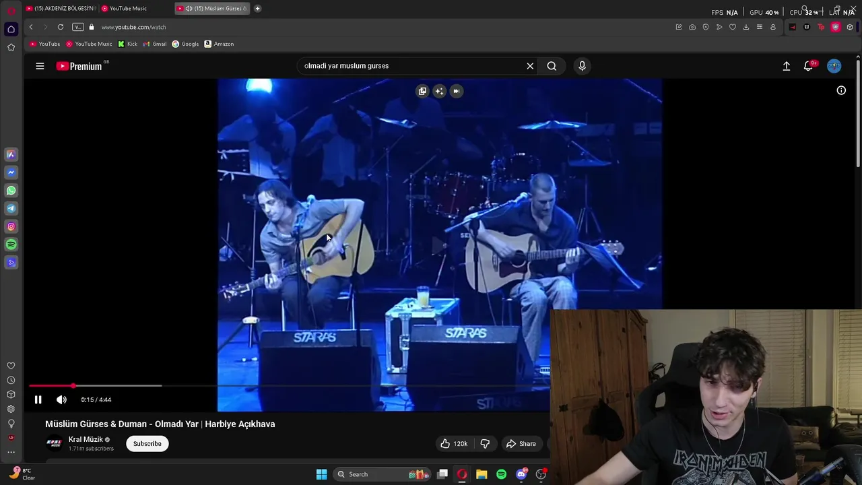Open Kral Müzik channel name link
The height and width of the screenshot is (485, 862).
[x=86, y=439]
